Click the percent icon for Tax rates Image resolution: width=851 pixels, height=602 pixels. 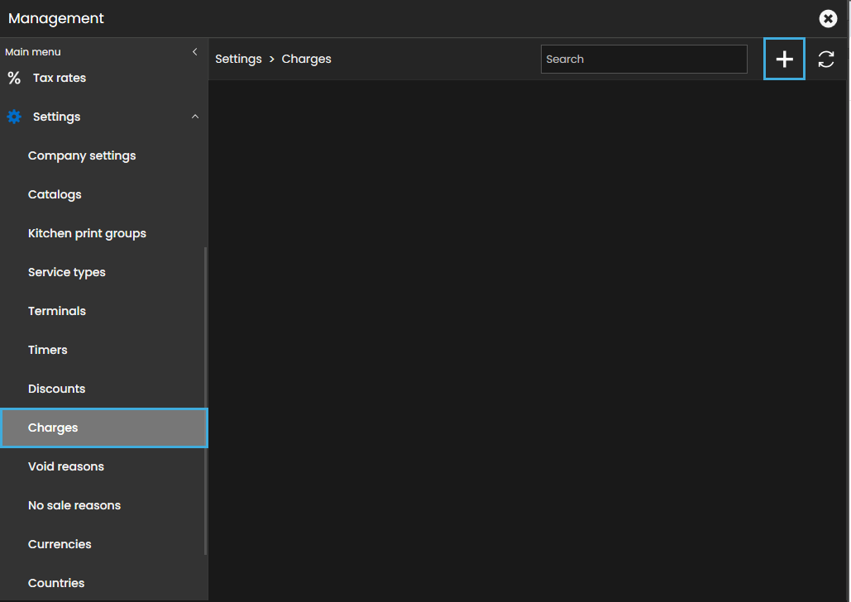(14, 79)
